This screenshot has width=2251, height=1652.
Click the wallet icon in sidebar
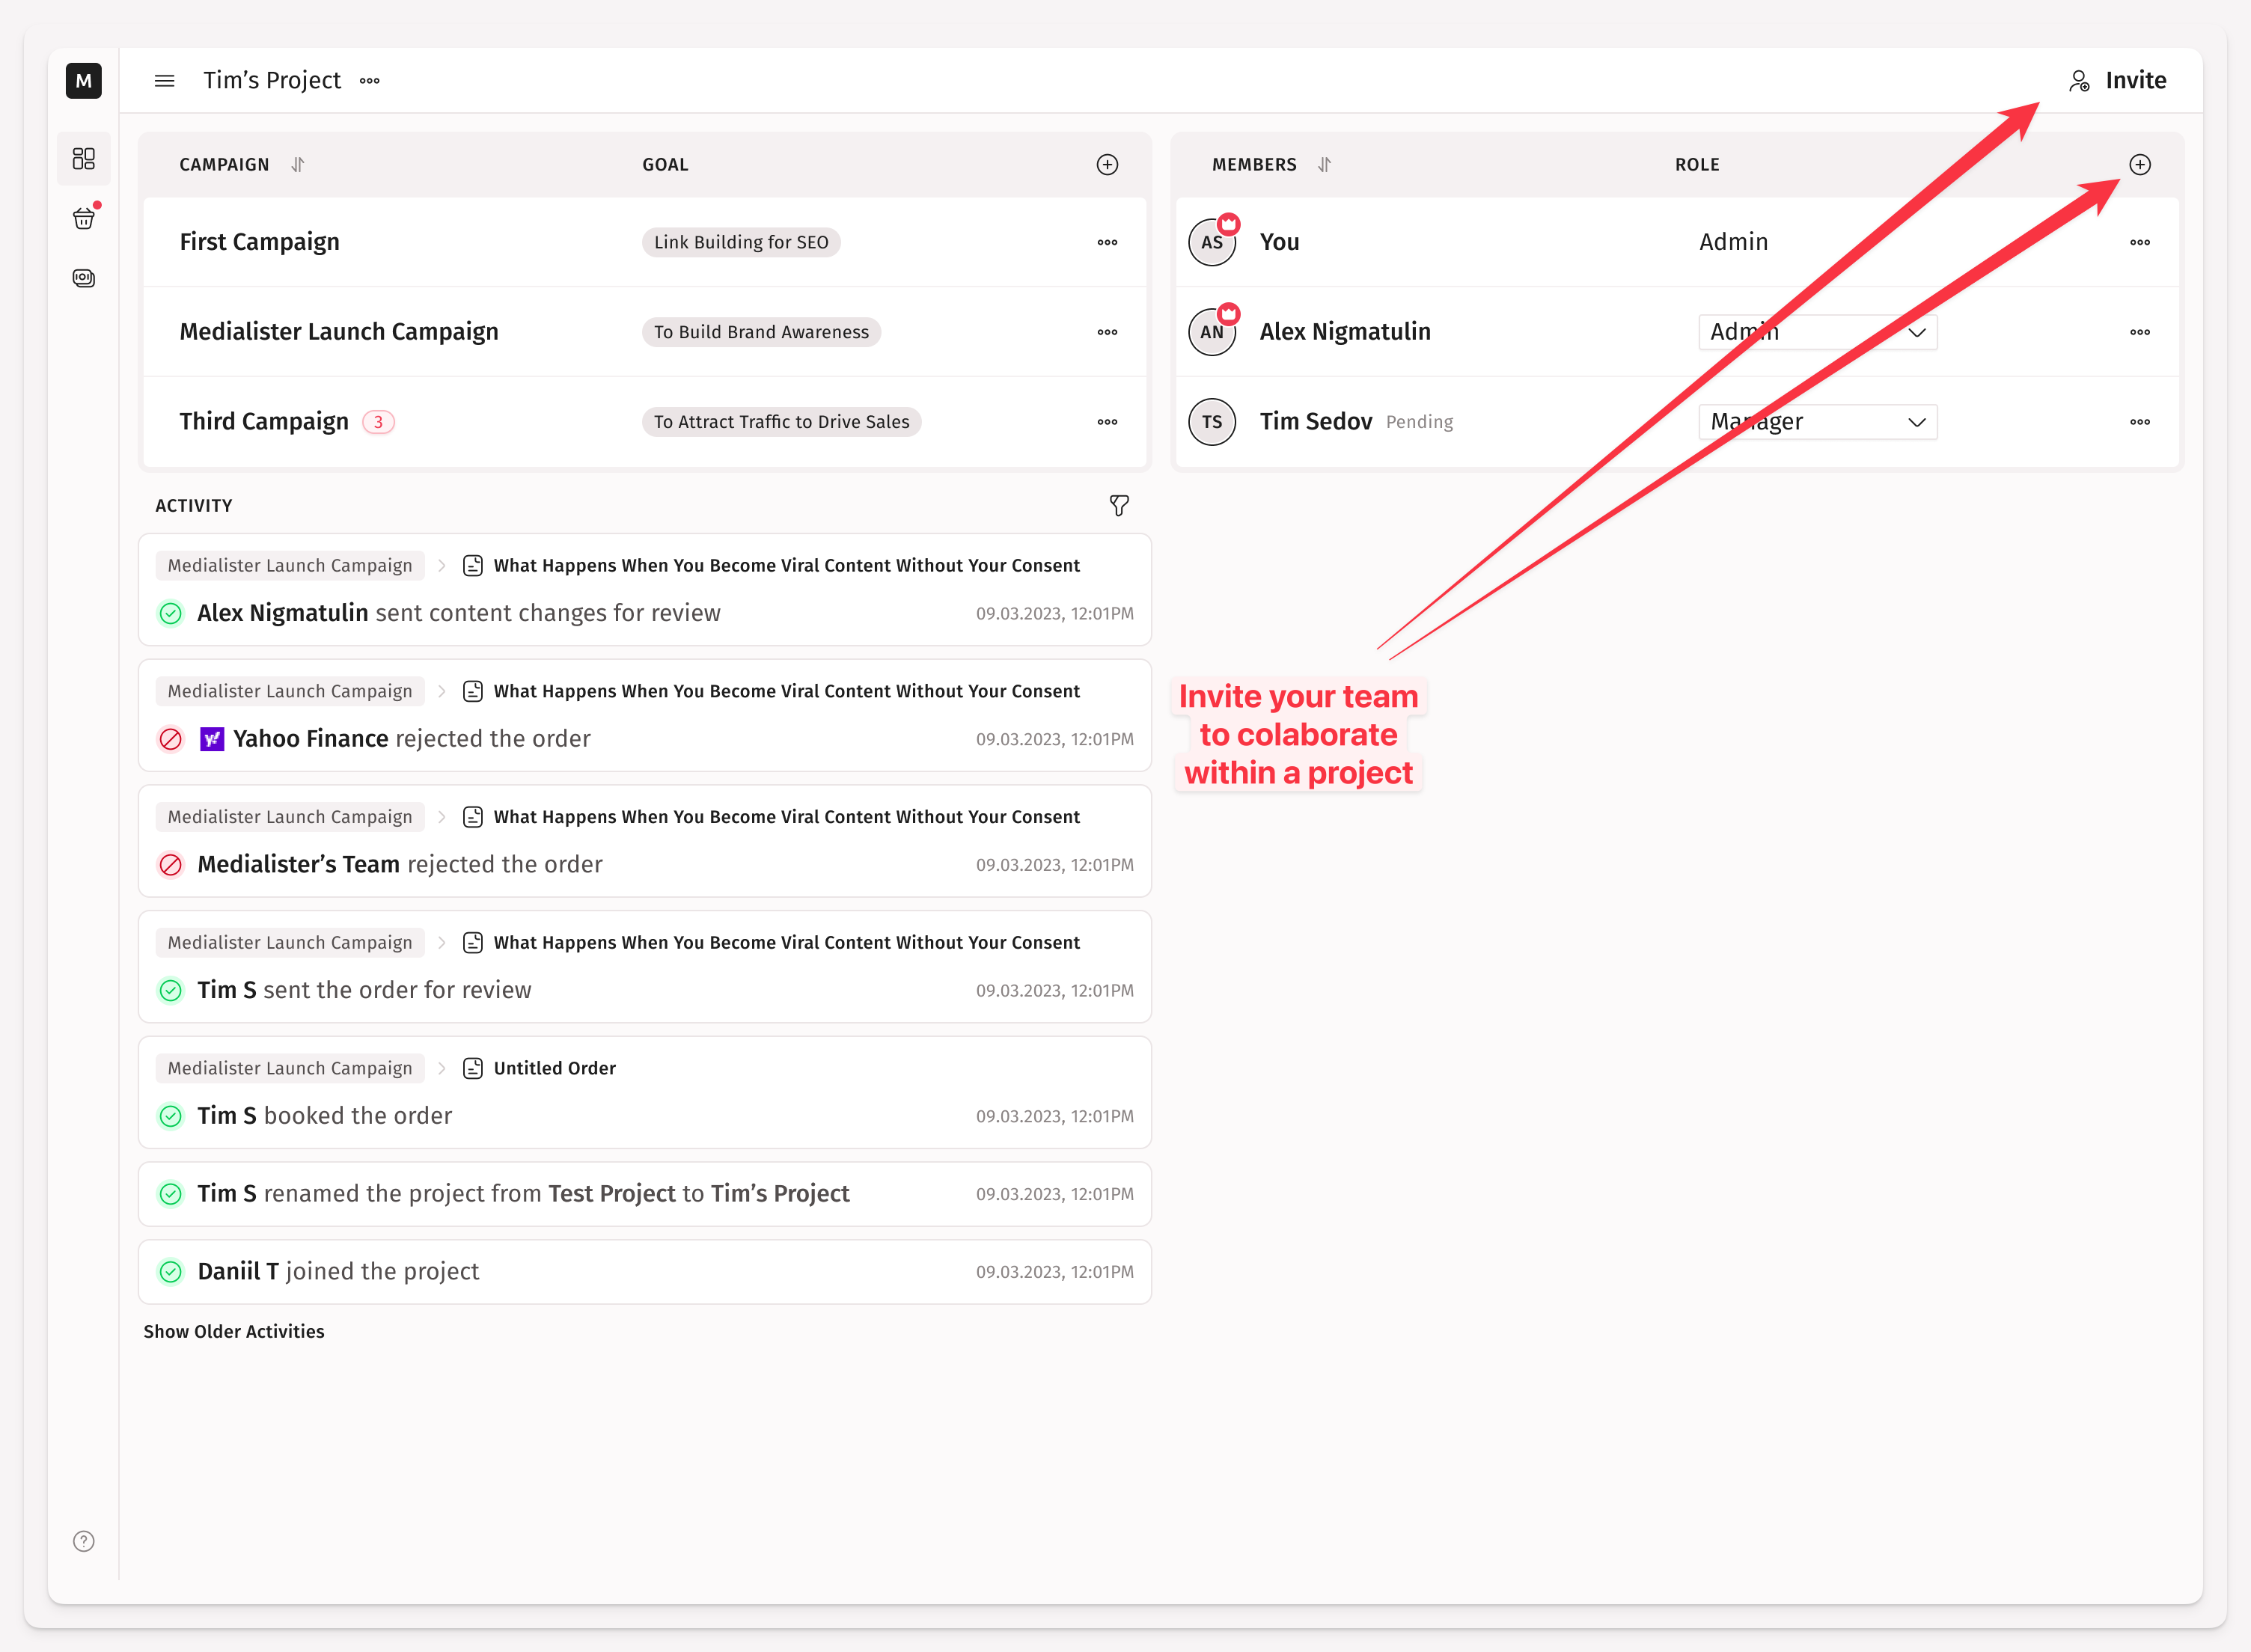click(84, 278)
